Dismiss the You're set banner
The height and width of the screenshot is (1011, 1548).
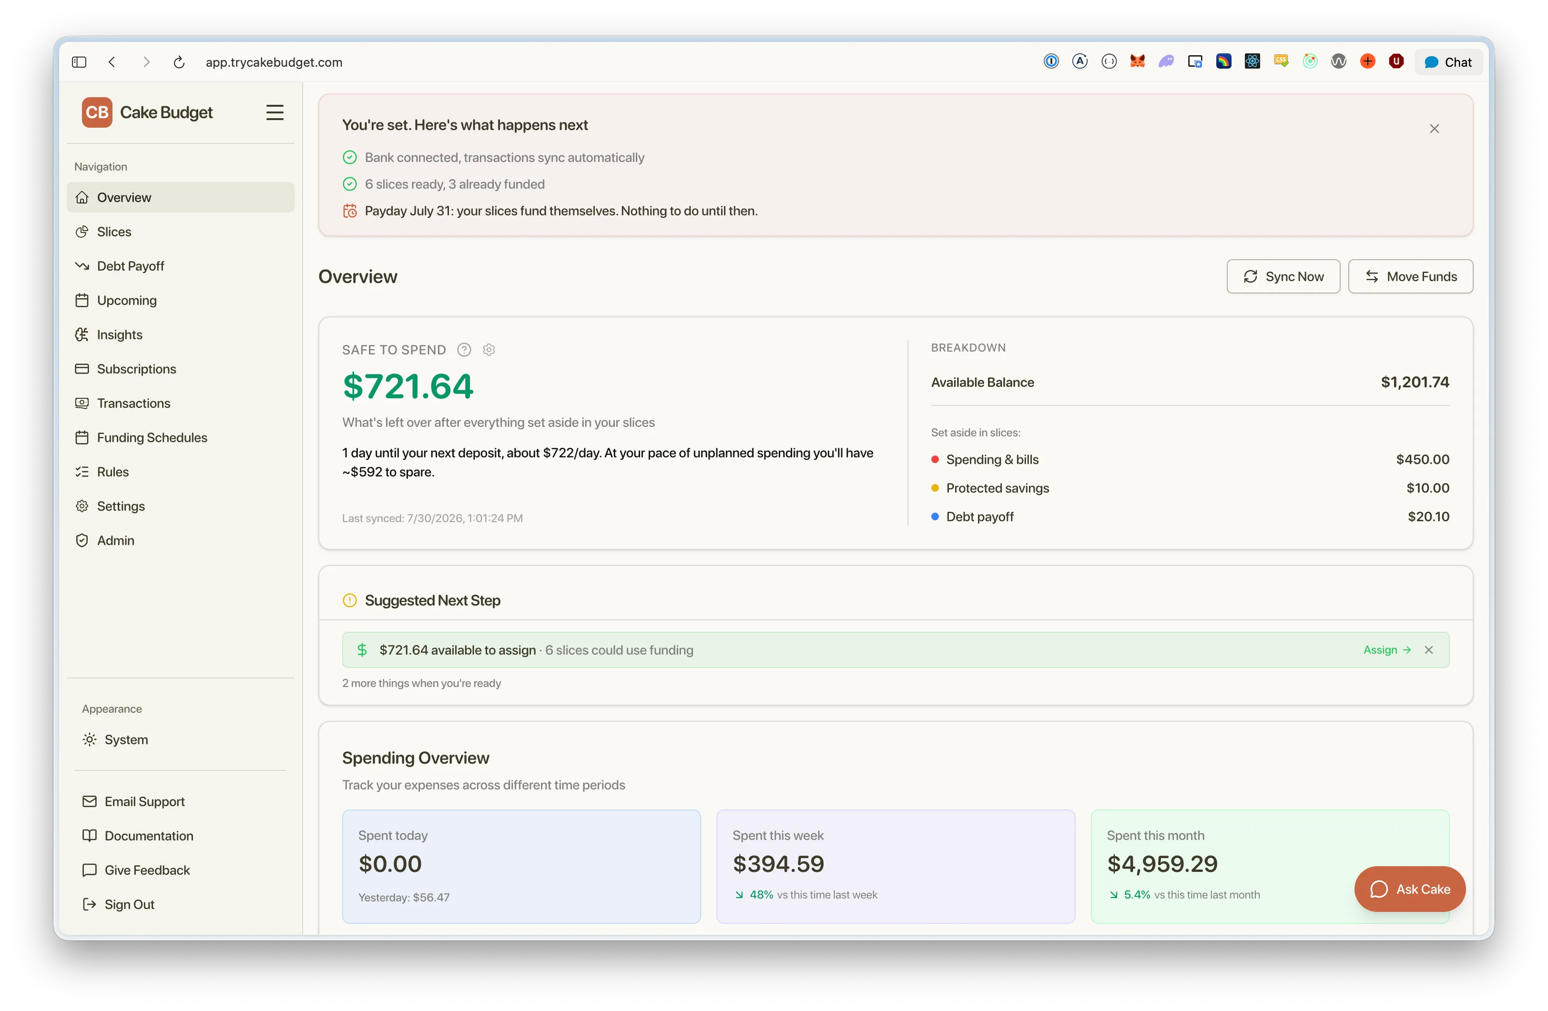pyautogui.click(x=1434, y=129)
